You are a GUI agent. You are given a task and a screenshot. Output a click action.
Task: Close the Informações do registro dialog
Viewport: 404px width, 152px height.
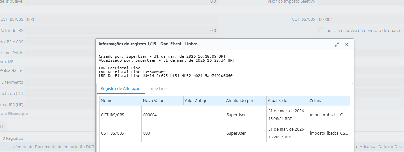click(347, 45)
